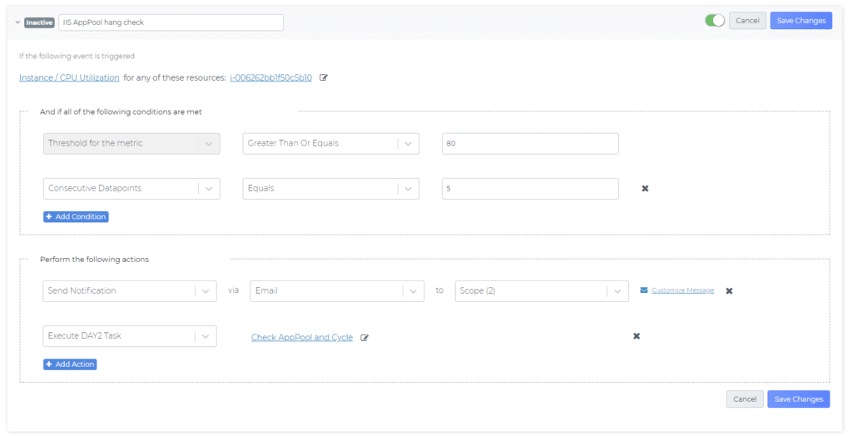Collapse the rule using top-left chevron

pyautogui.click(x=17, y=22)
